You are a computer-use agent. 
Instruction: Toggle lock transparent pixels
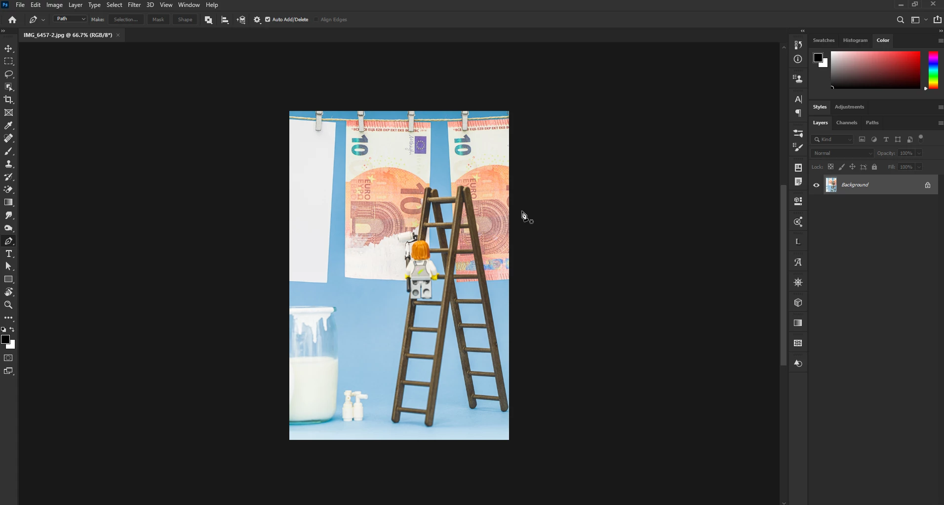point(830,167)
